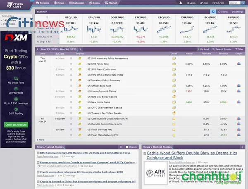This screenshot has width=248, height=189.
Task: Open graph for UK Official Bank Rate
Action: click(x=239, y=85)
